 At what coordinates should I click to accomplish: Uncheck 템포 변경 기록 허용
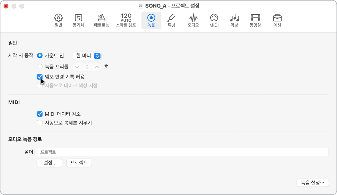(x=40, y=77)
